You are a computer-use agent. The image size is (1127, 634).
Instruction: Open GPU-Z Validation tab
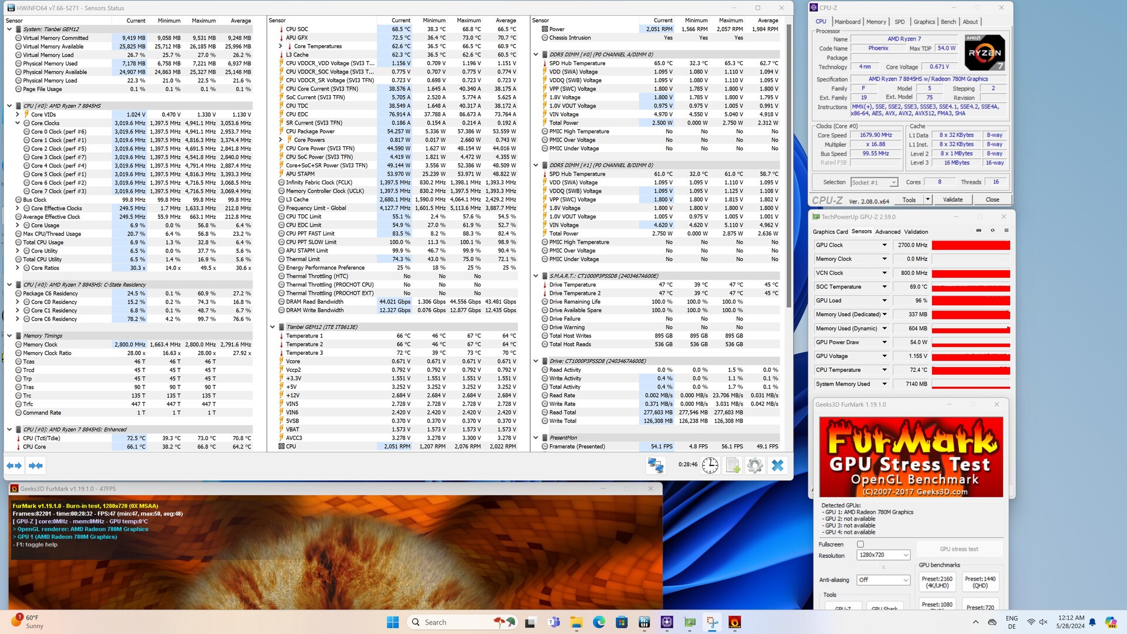(x=916, y=232)
